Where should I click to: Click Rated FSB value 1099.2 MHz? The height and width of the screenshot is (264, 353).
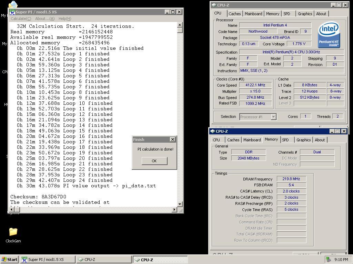click(255, 103)
